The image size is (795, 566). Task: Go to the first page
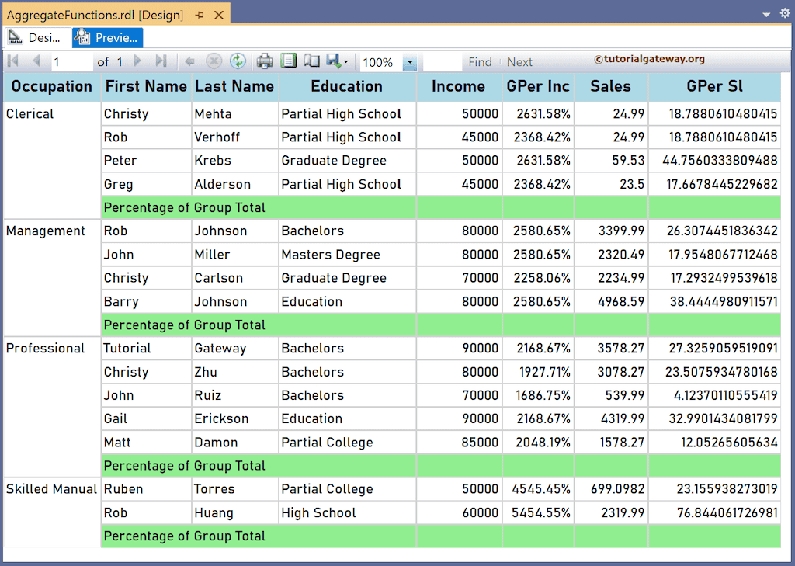[x=12, y=61]
